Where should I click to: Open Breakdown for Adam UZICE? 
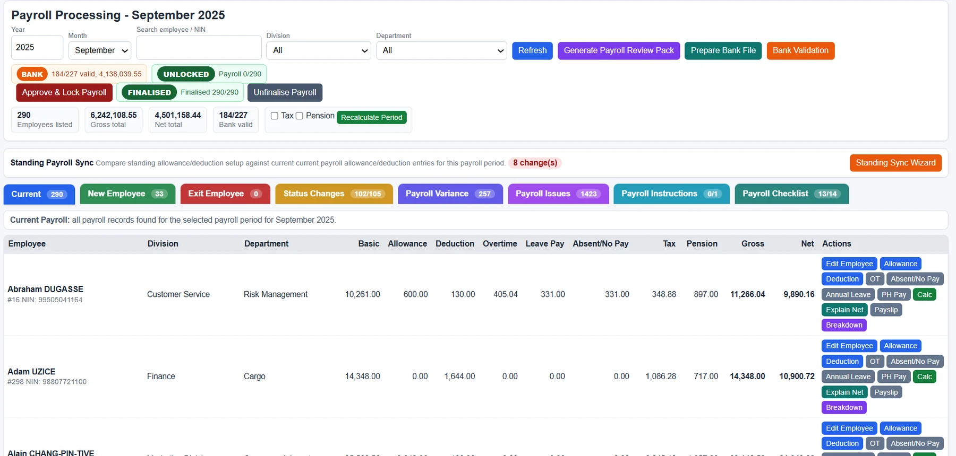[x=844, y=408]
